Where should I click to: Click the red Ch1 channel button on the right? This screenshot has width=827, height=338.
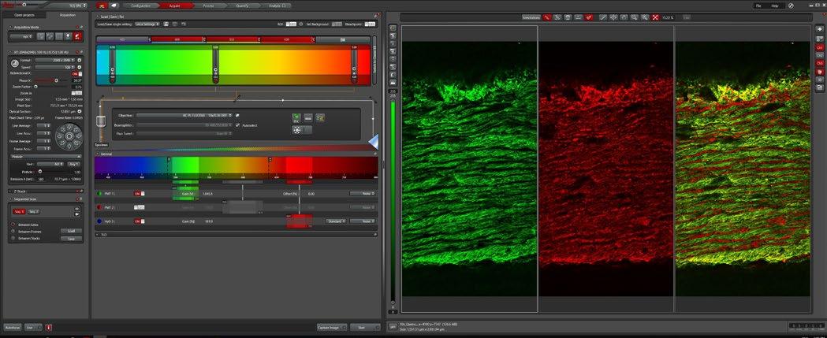pos(820,47)
